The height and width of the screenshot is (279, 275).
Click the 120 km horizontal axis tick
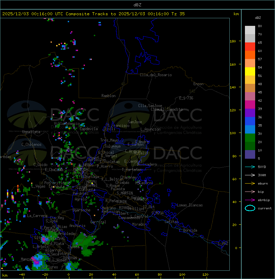[205, 275]
